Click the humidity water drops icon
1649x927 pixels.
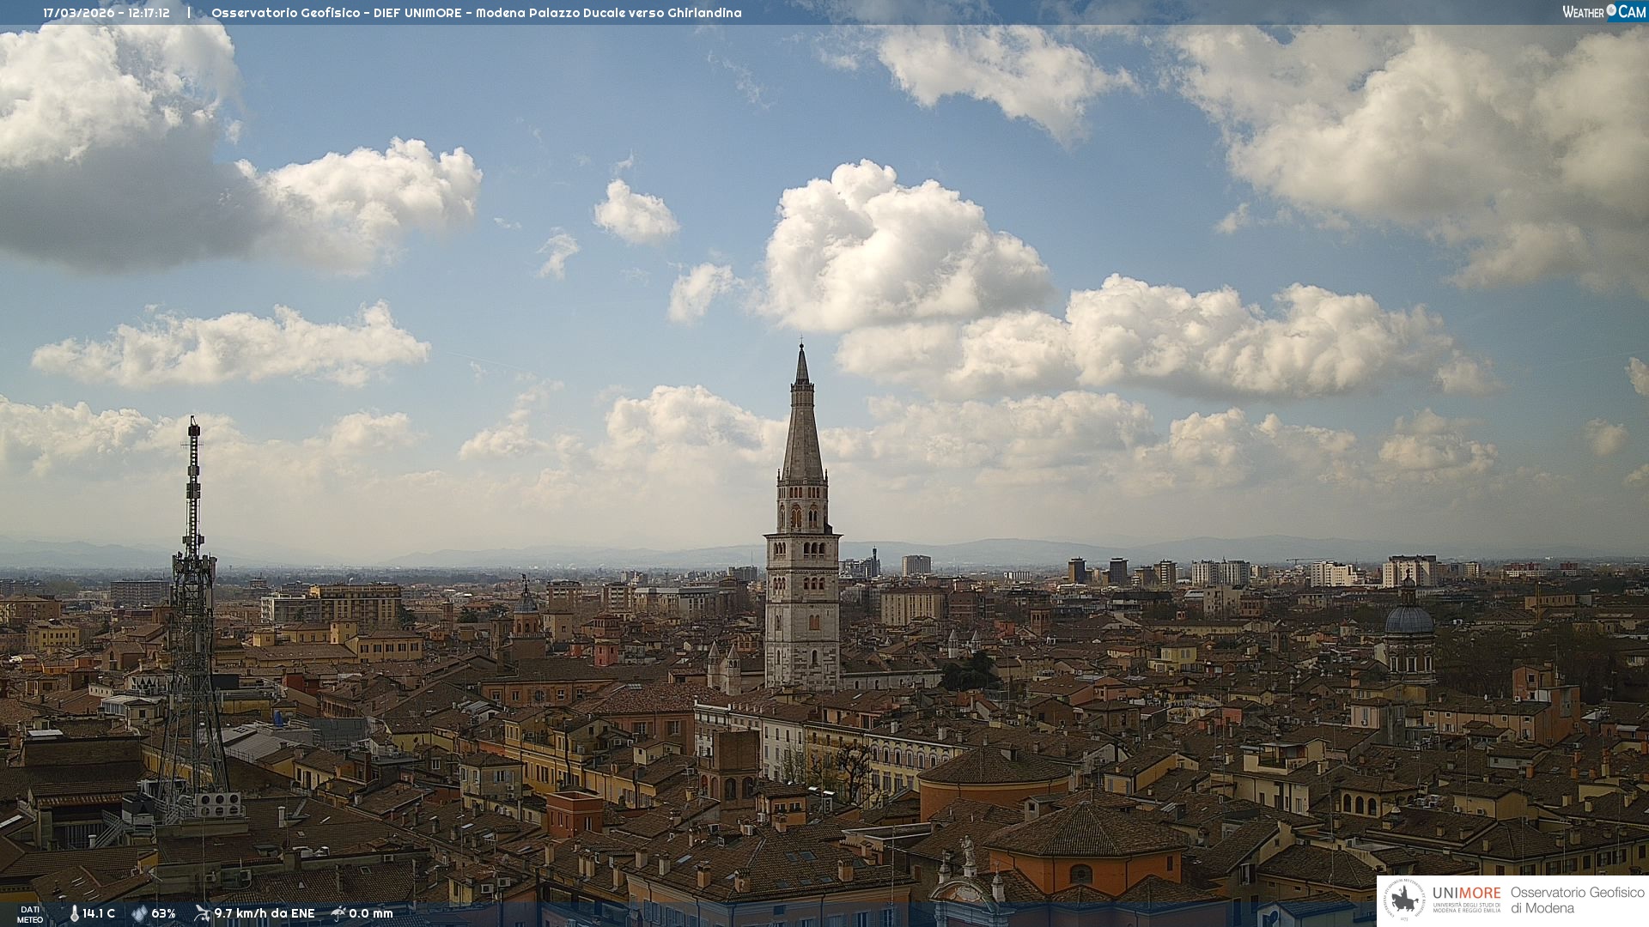139,913
